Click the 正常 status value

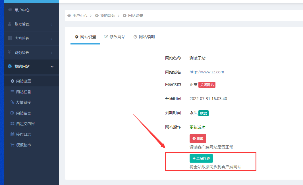click(193, 84)
